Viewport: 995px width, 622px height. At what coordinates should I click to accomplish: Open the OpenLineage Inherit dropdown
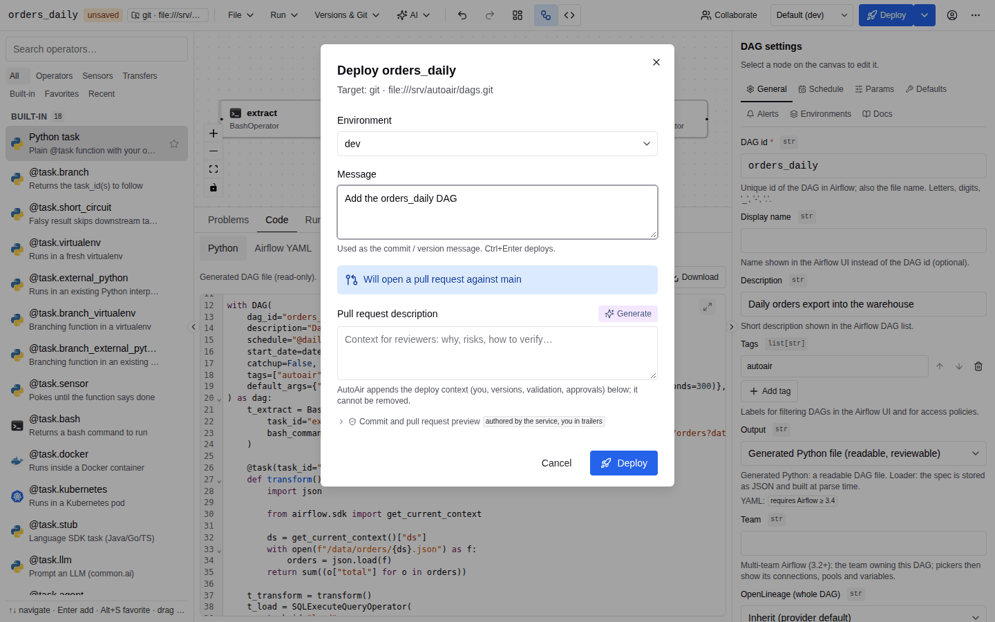864,617
